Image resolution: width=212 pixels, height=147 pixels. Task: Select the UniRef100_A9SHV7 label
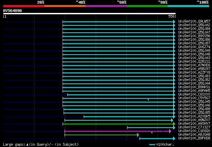[x=194, y=123]
